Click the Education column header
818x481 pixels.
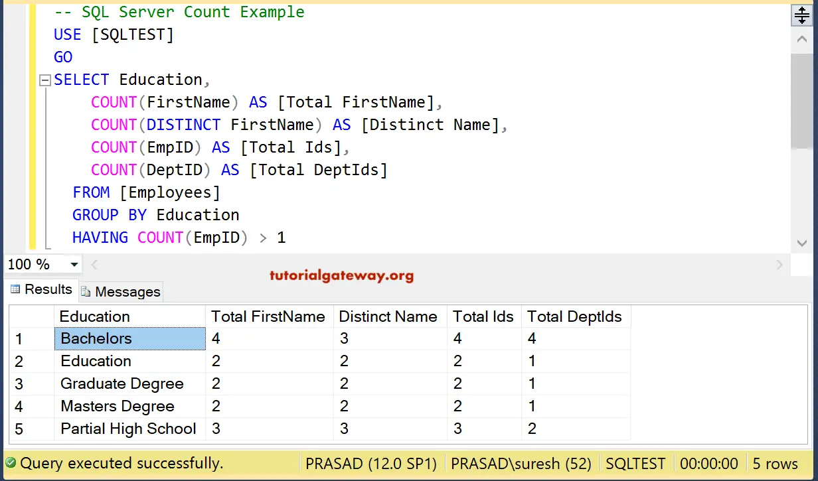pos(129,316)
